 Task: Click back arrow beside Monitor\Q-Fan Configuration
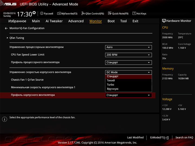(x=6, y=28)
